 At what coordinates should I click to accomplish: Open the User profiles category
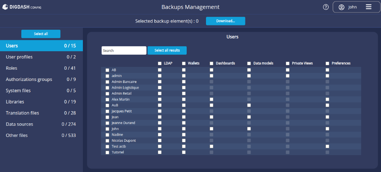41,57
